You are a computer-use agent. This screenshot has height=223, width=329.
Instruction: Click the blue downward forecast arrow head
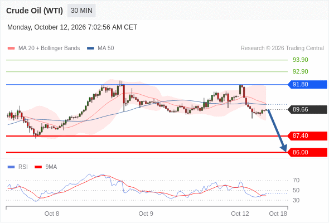[284, 148]
